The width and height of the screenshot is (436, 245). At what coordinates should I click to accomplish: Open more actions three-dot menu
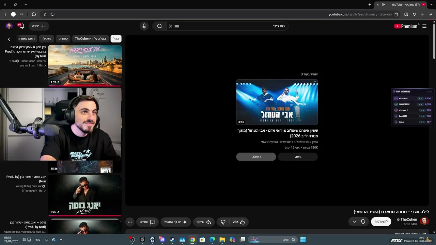click(x=130, y=222)
